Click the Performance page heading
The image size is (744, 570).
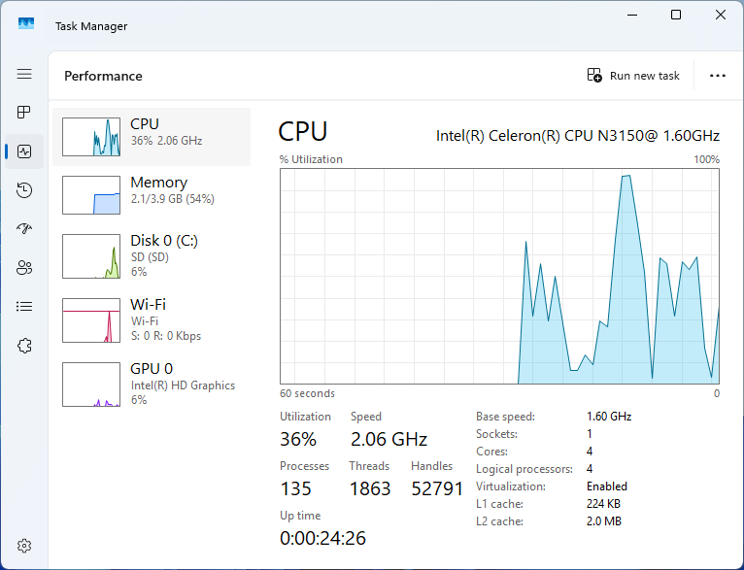point(103,76)
